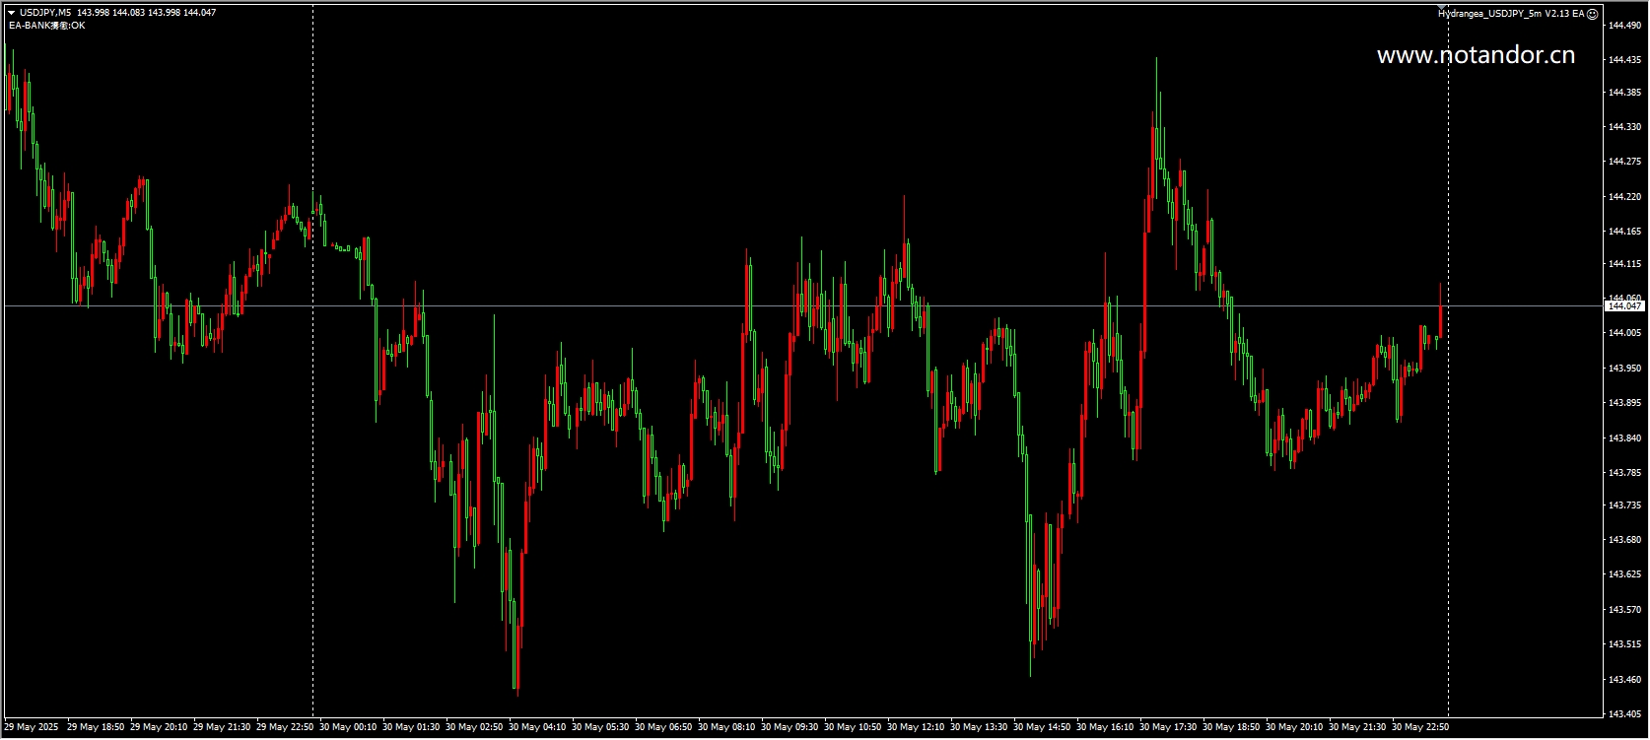Click the 144.435 price on the scale

point(1624,60)
